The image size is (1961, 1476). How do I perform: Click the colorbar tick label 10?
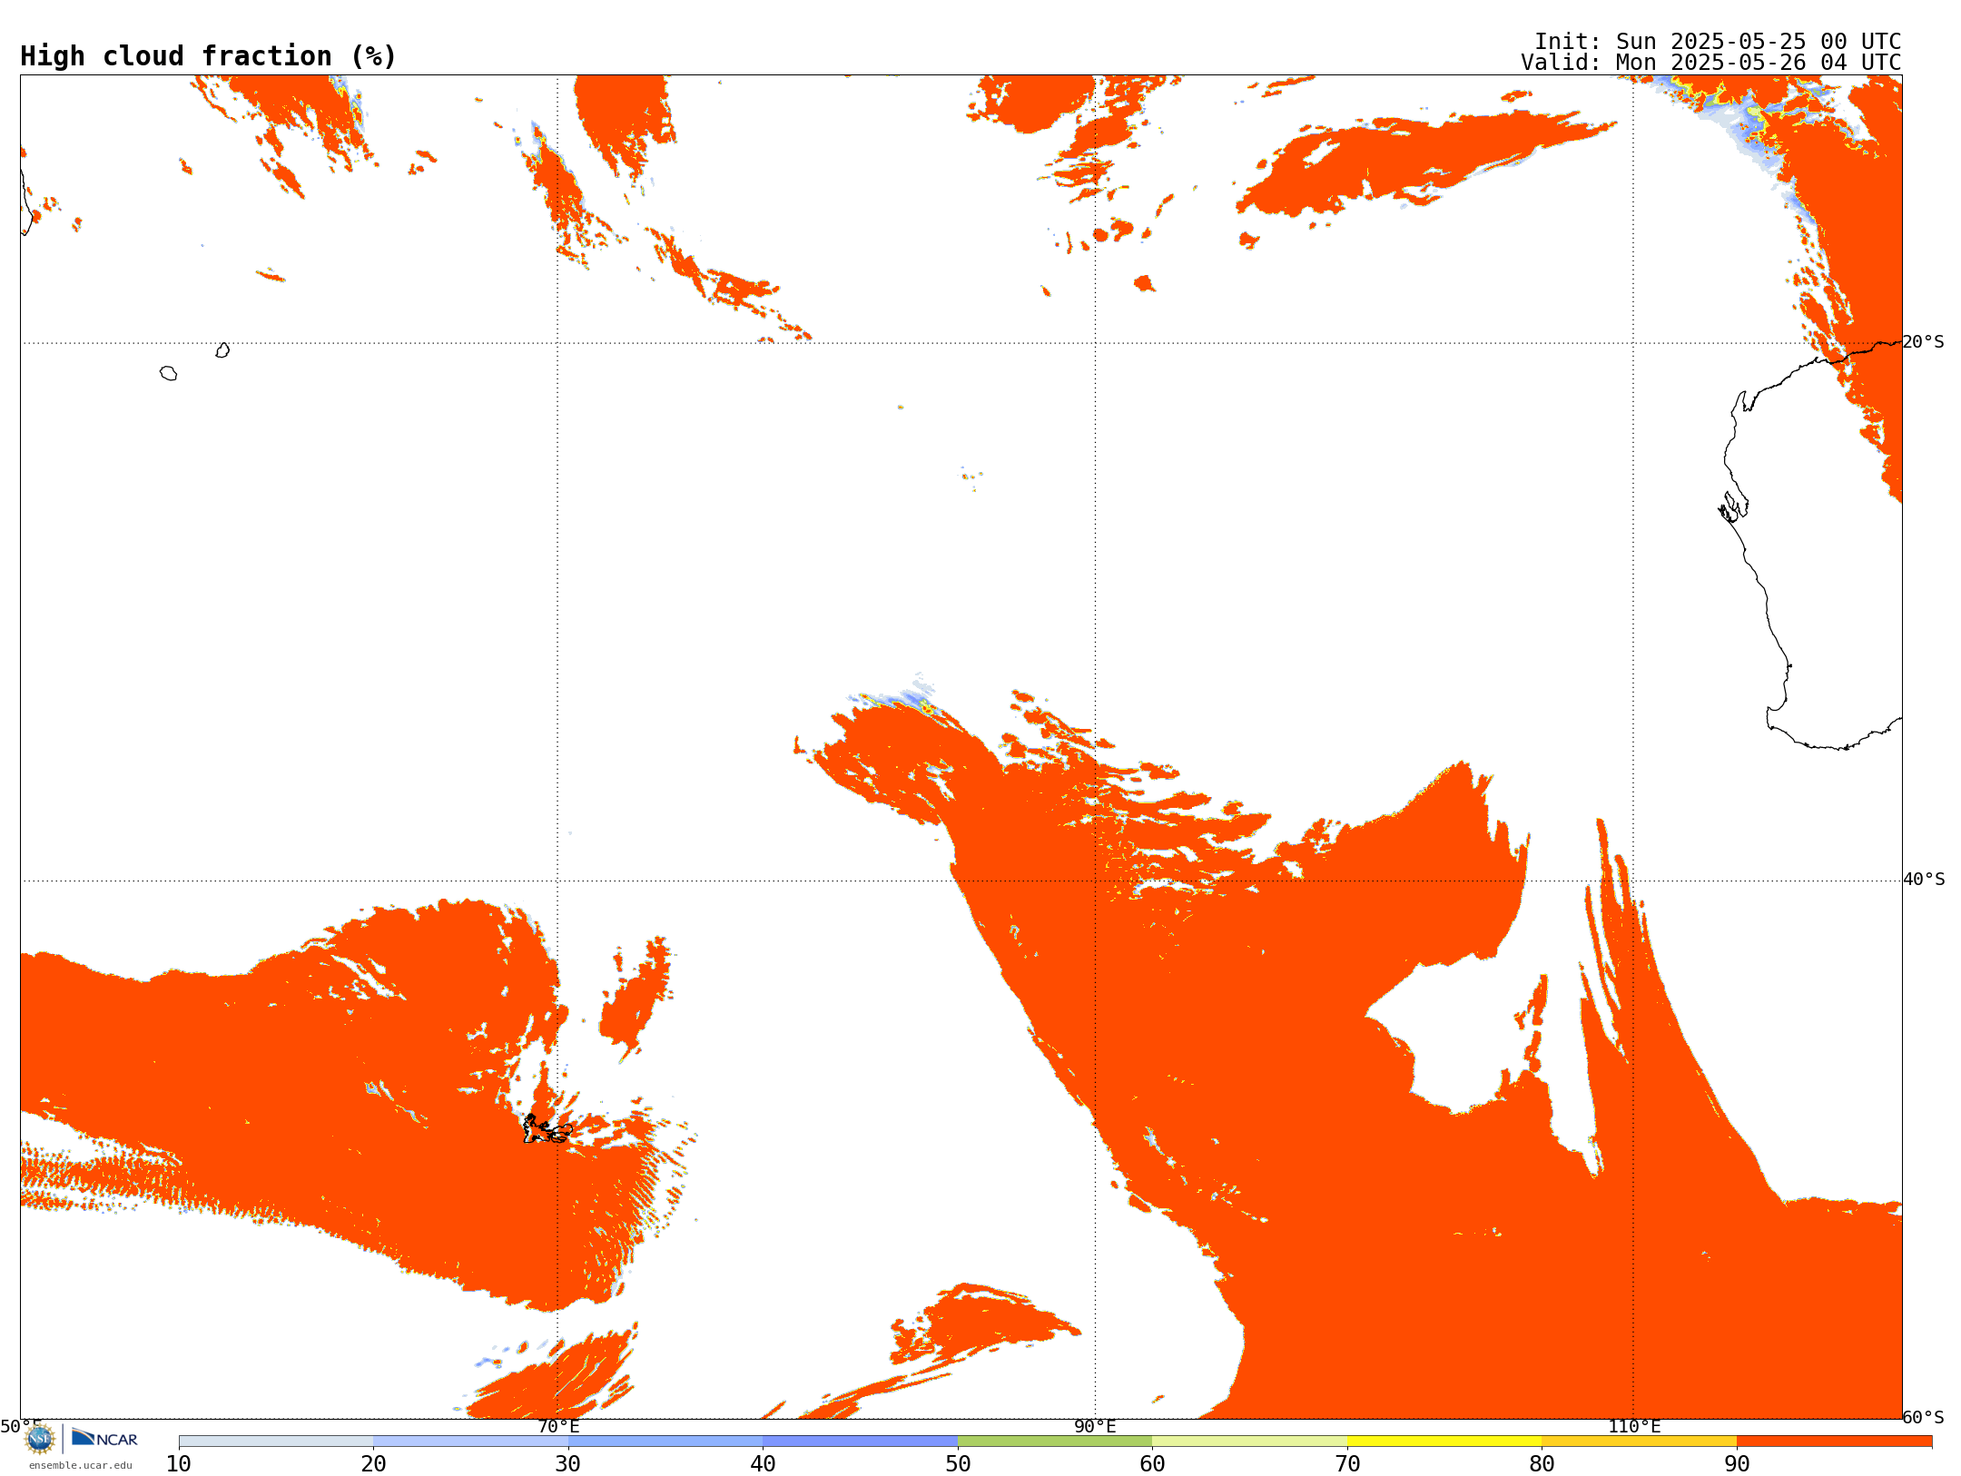click(x=179, y=1463)
